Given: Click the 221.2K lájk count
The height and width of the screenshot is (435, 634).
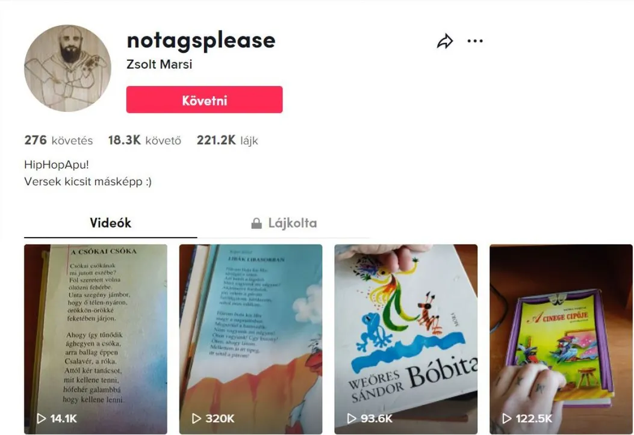Looking at the screenshot, I should (x=227, y=140).
